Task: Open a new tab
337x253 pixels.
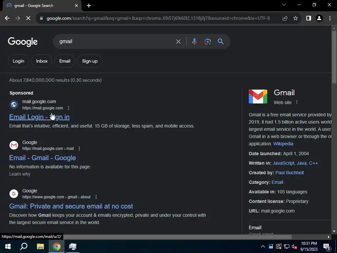Action: pyautogui.click(x=89, y=6)
